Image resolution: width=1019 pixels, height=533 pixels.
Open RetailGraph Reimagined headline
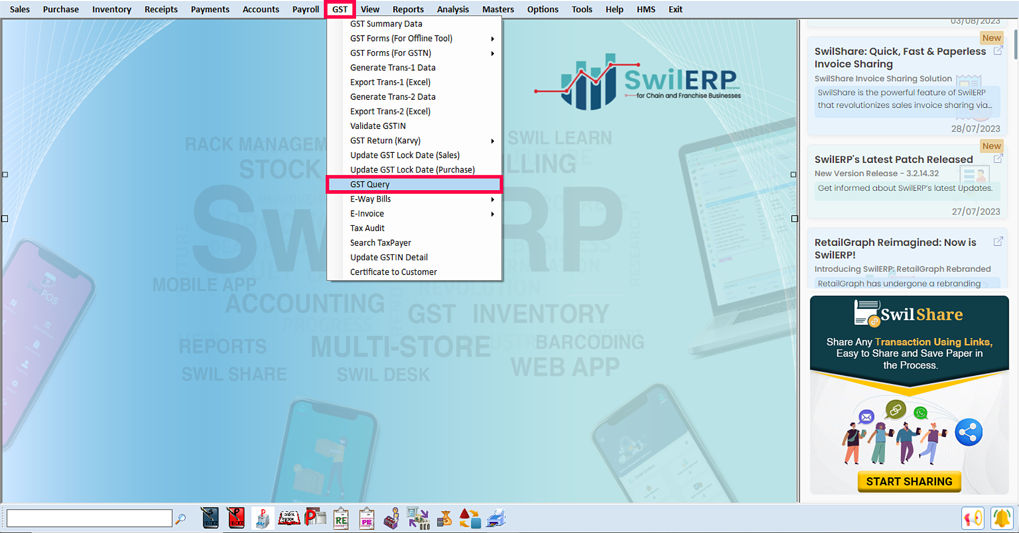895,248
